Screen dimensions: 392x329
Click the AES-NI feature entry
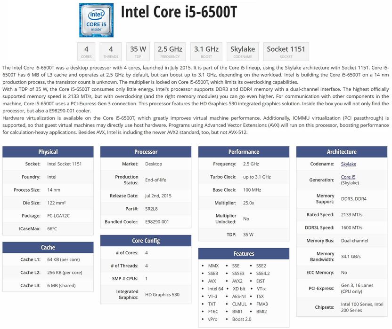tap(239, 296)
